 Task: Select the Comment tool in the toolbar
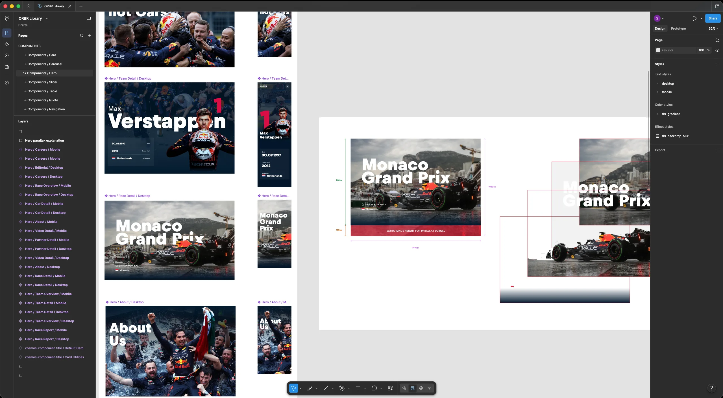point(374,388)
